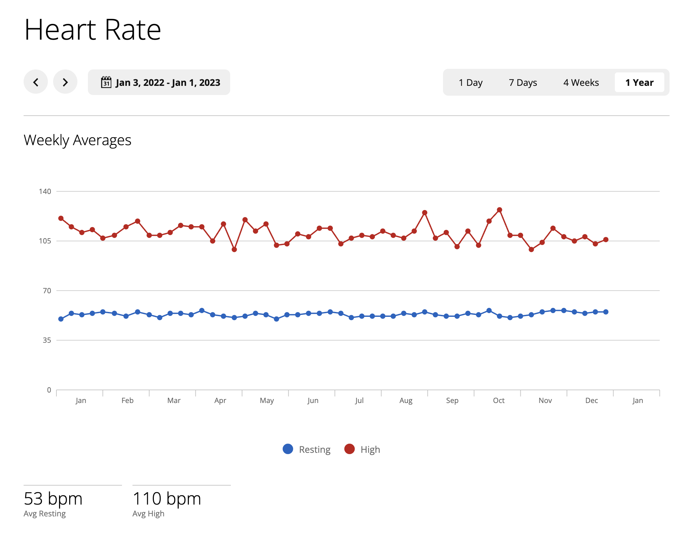Toggle Resting series via blue legend dot
This screenshot has width=684, height=538.
click(x=288, y=449)
